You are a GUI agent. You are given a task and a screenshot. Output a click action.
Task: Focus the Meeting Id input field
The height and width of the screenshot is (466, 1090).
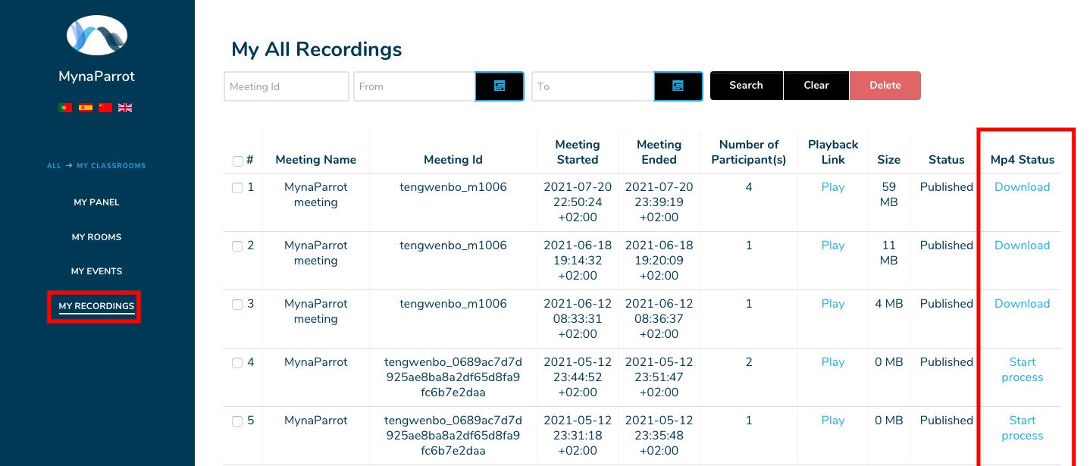(287, 86)
